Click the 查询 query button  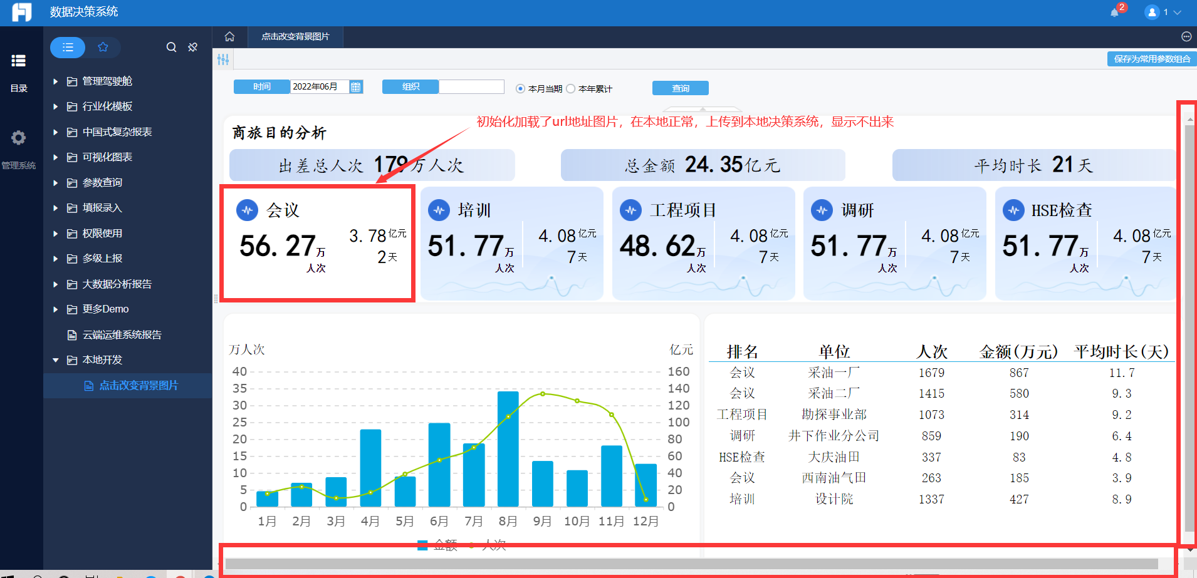681,88
